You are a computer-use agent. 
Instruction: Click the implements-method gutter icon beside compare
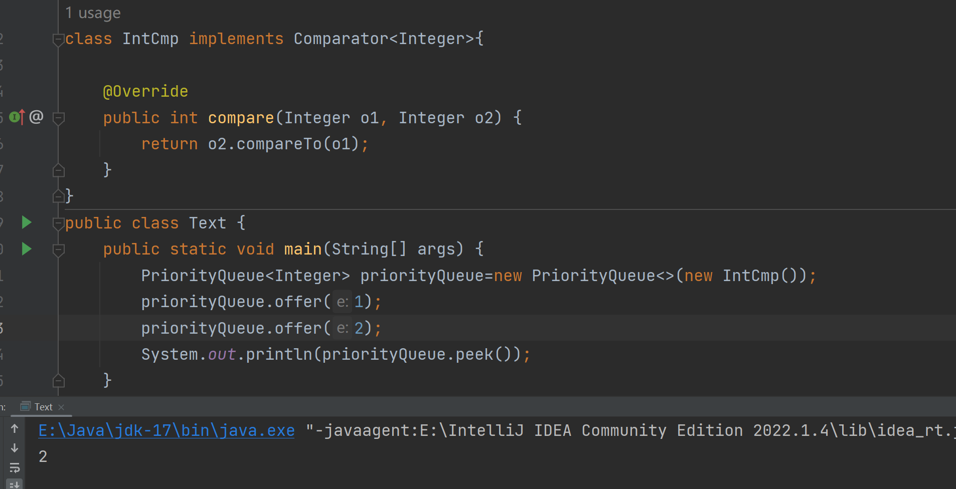click(17, 117)
